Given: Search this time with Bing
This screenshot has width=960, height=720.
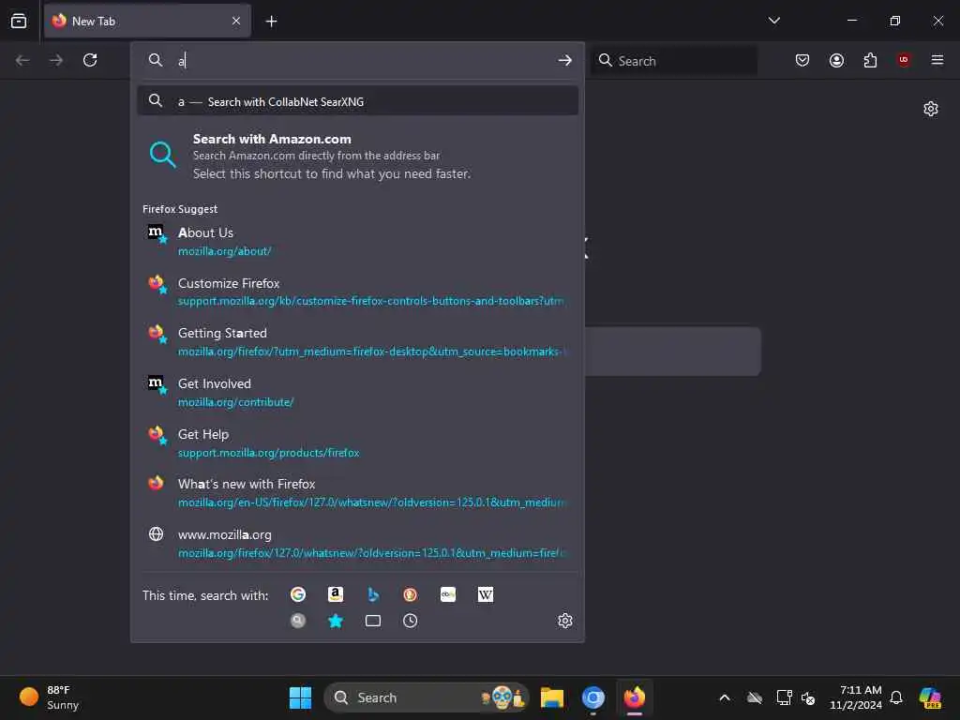Looking at the screenshot, I should tap(373, 594).
